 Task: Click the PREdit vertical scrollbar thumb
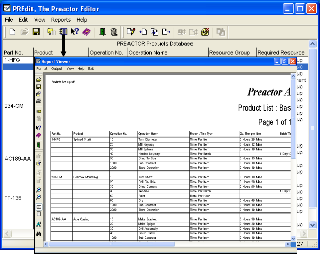pos(312,128)
